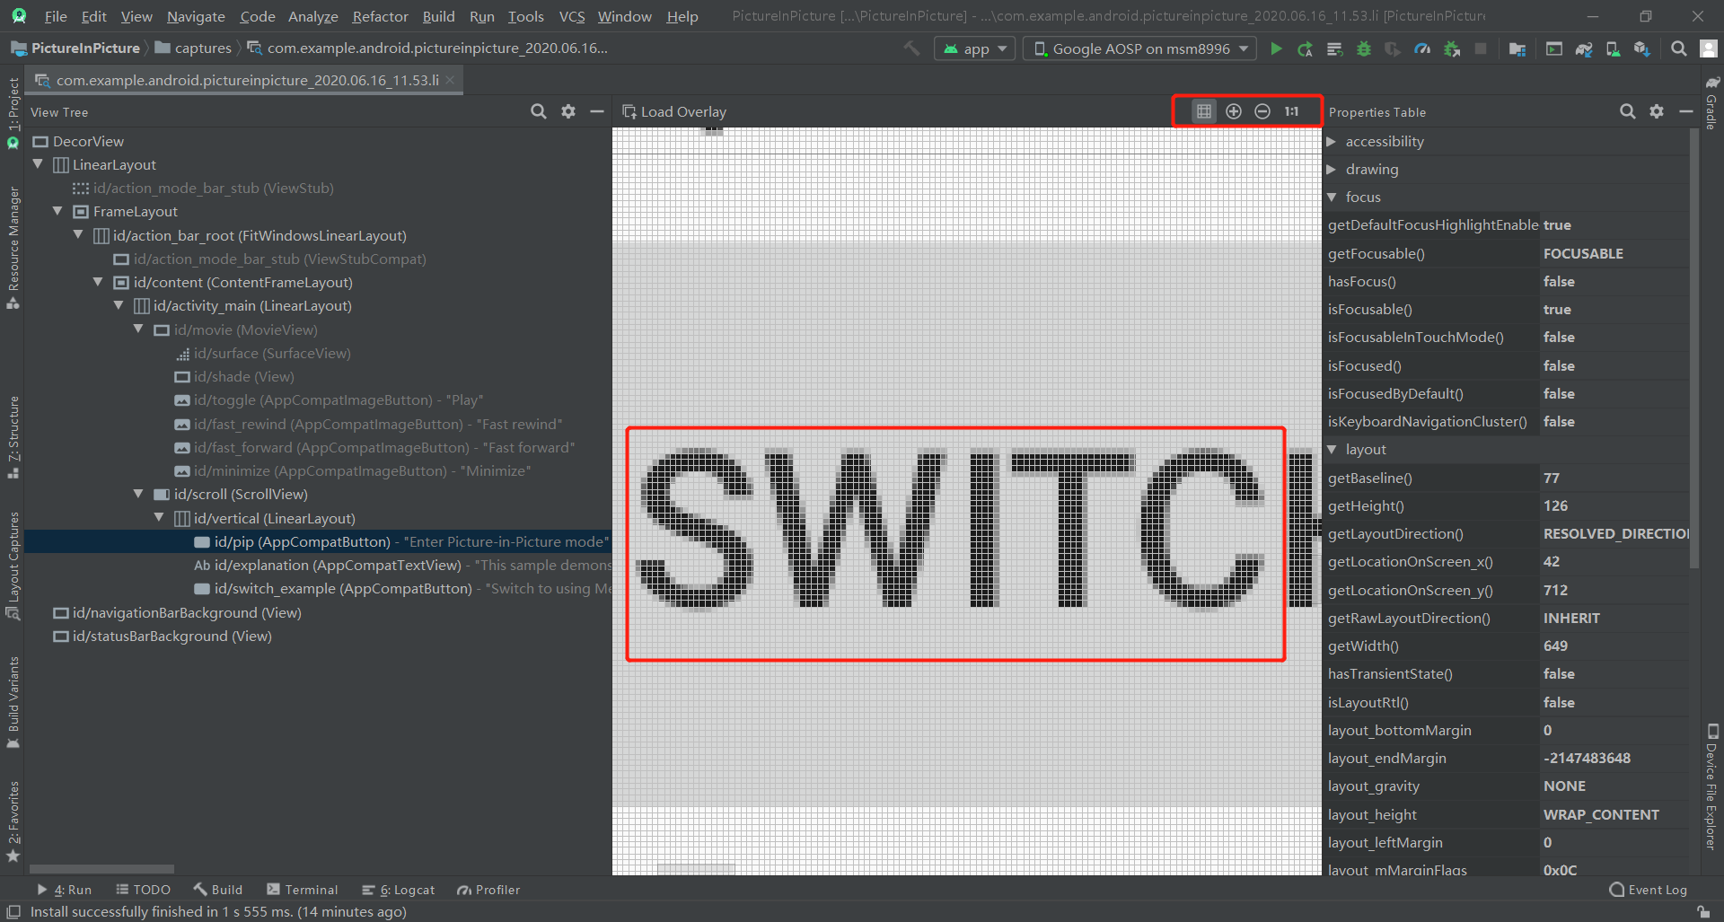Image resolution: width=1724 pixels, height=922 pixels.
Task: Open the Profile app gauge icon
Action: 1422,48
